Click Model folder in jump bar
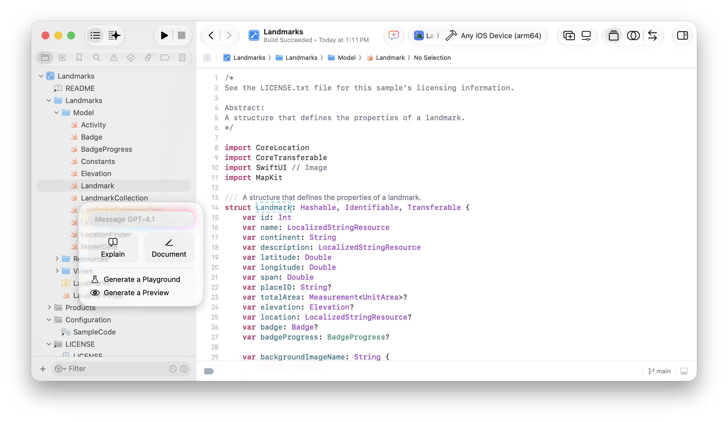 point(342,58)
